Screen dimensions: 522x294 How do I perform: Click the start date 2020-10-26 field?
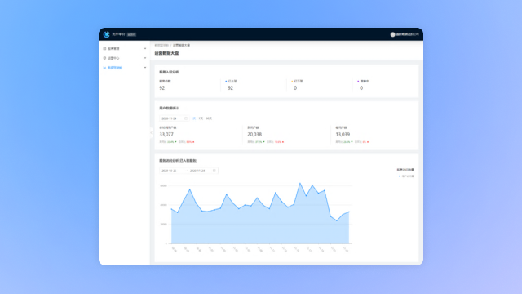coord(169,171)
